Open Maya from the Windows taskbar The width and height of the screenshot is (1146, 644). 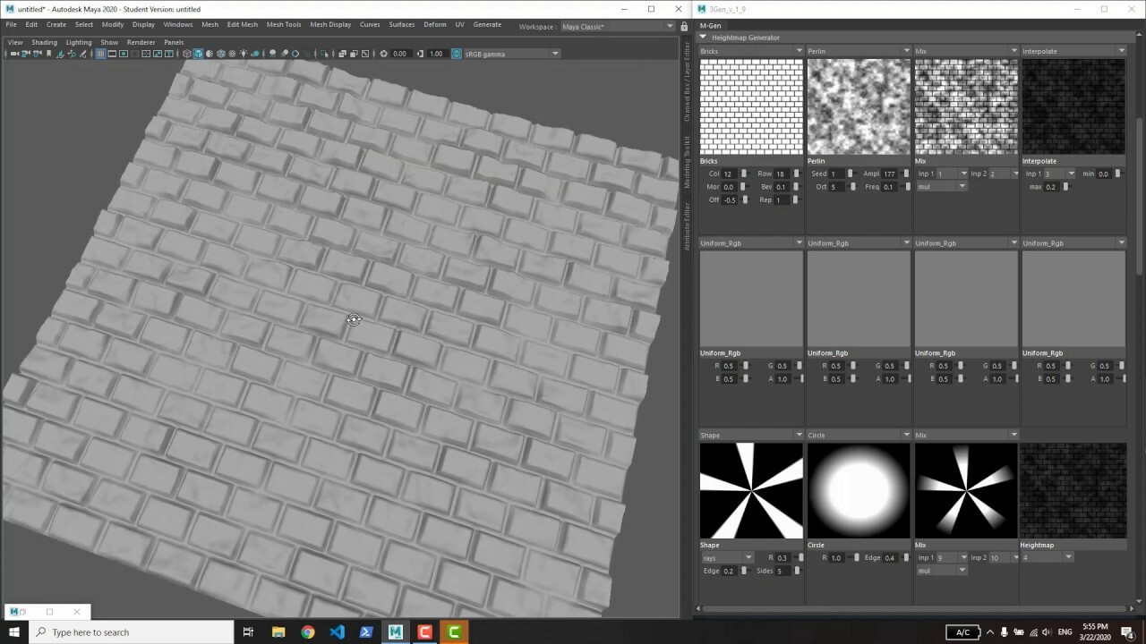pos(394,632)
